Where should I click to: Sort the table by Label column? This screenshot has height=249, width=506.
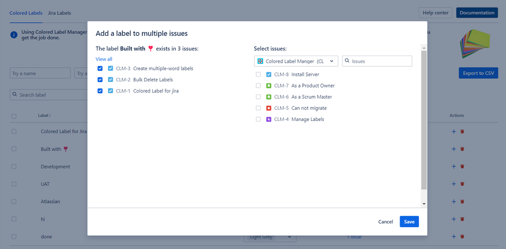click(x=45, y=115)
